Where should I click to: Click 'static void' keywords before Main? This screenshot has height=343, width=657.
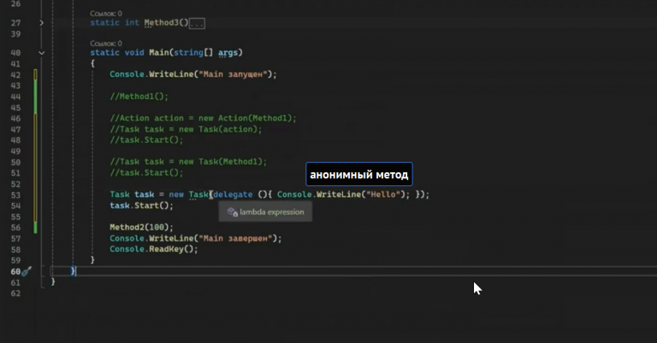(117, 53)
